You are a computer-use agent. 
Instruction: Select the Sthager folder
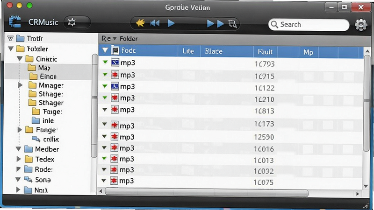click(x=46, y=103)
